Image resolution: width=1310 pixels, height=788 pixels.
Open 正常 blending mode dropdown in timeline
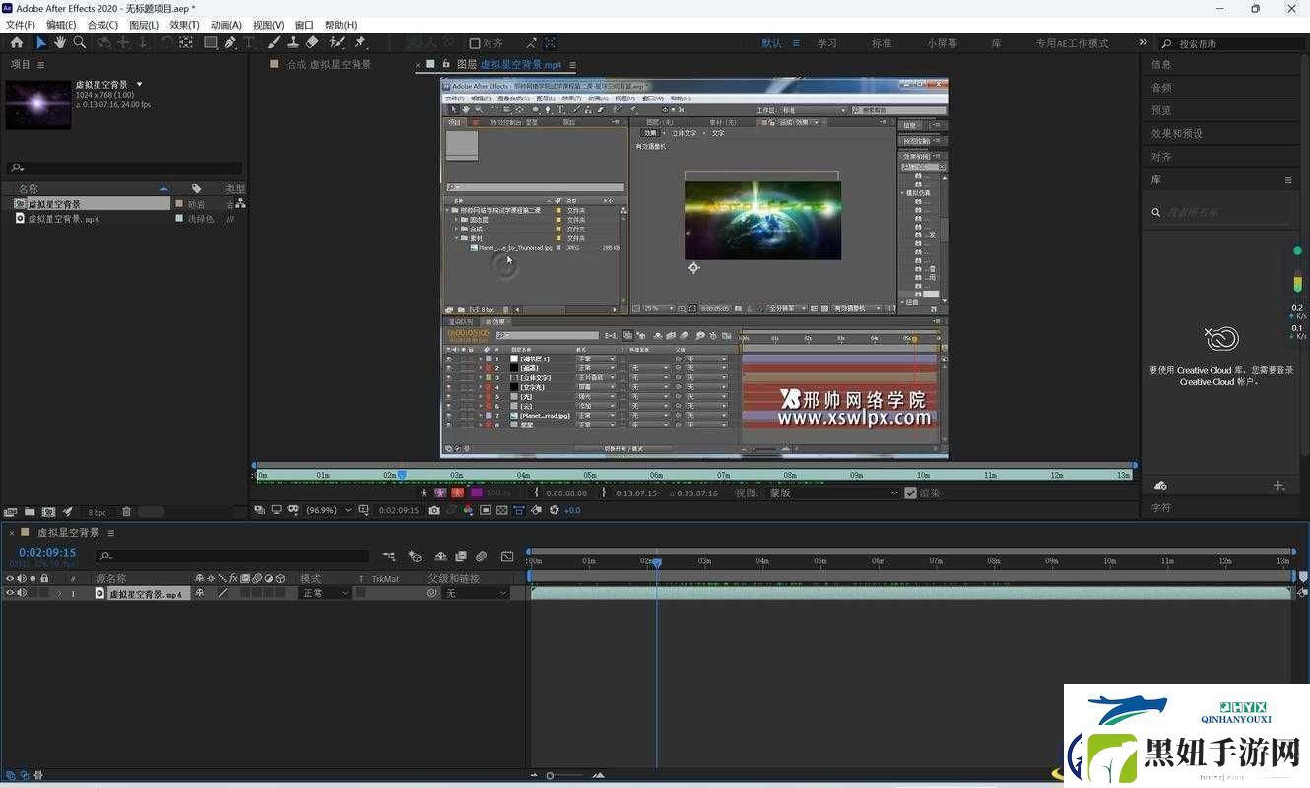click(325, 593)
